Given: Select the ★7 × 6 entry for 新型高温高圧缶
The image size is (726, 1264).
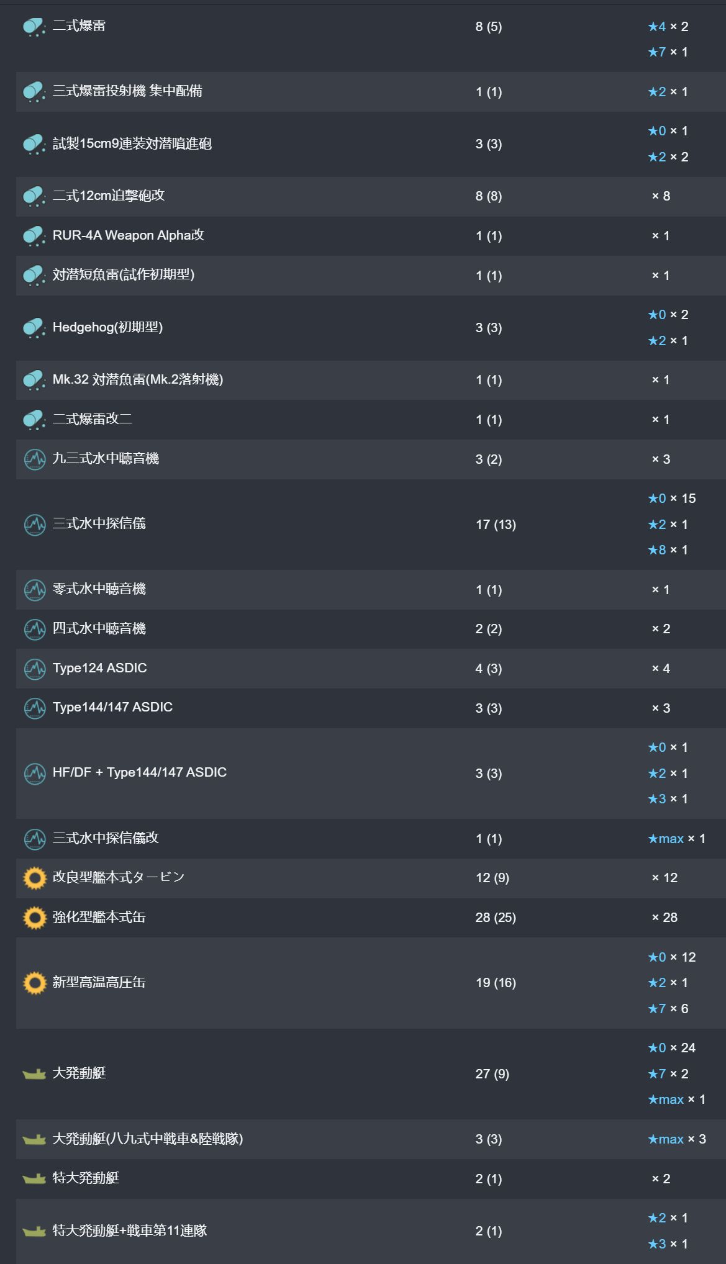Looking at the screenshot, I should tap(668, 1008).
